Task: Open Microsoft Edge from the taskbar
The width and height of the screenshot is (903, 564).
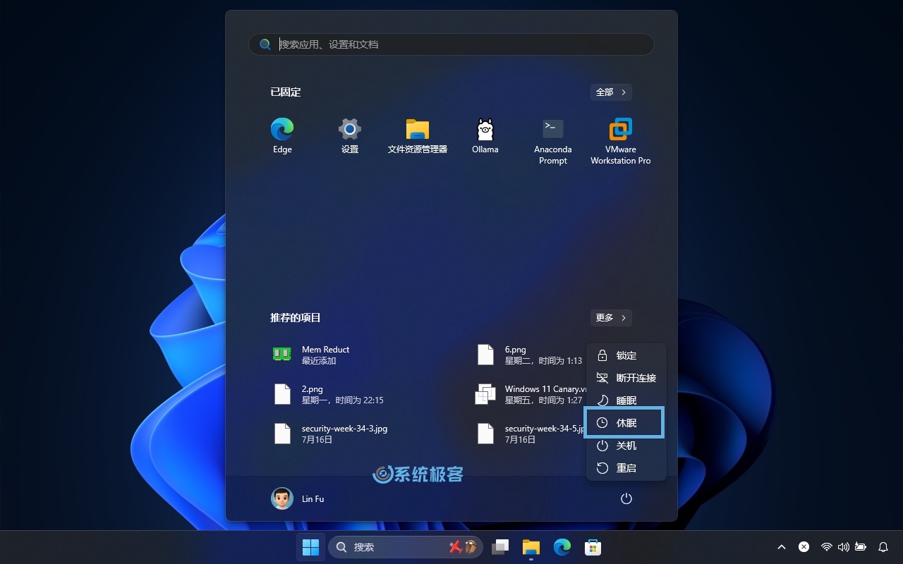Action: click(x=562, y=547)
